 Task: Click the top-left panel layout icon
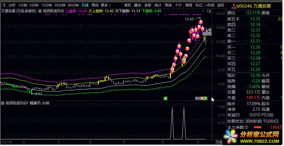coord(4,5)
